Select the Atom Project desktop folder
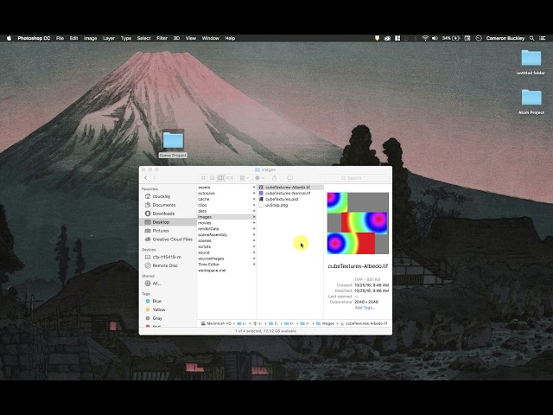Viewport: 553px width, 415px height. point(531,102)
